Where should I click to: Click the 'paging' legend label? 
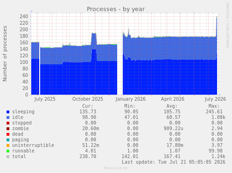click(x=21, y=140)
